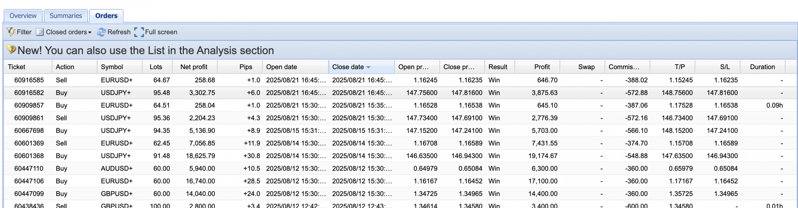Select the Orders tab

tap(106, 16)
